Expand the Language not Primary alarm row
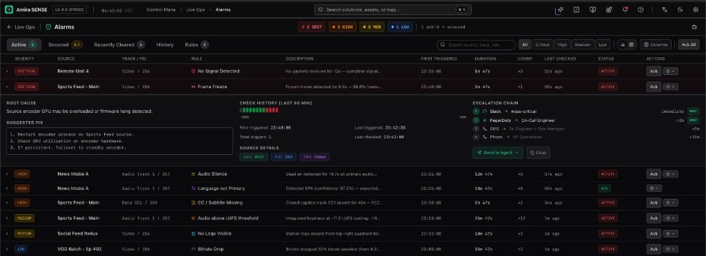The height and width of the screenshot is (256, 706). pyautogui.click(x=7, y=188)
